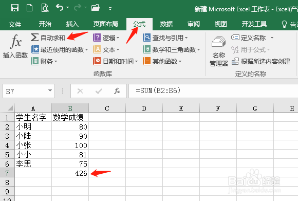The height and width of the screenshot is (201, 298).
Task: Click cell containing 学生名字
Action: point(33,117)
